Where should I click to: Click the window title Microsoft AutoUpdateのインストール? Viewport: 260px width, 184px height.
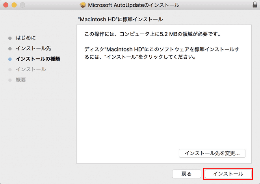pos(134,5)
